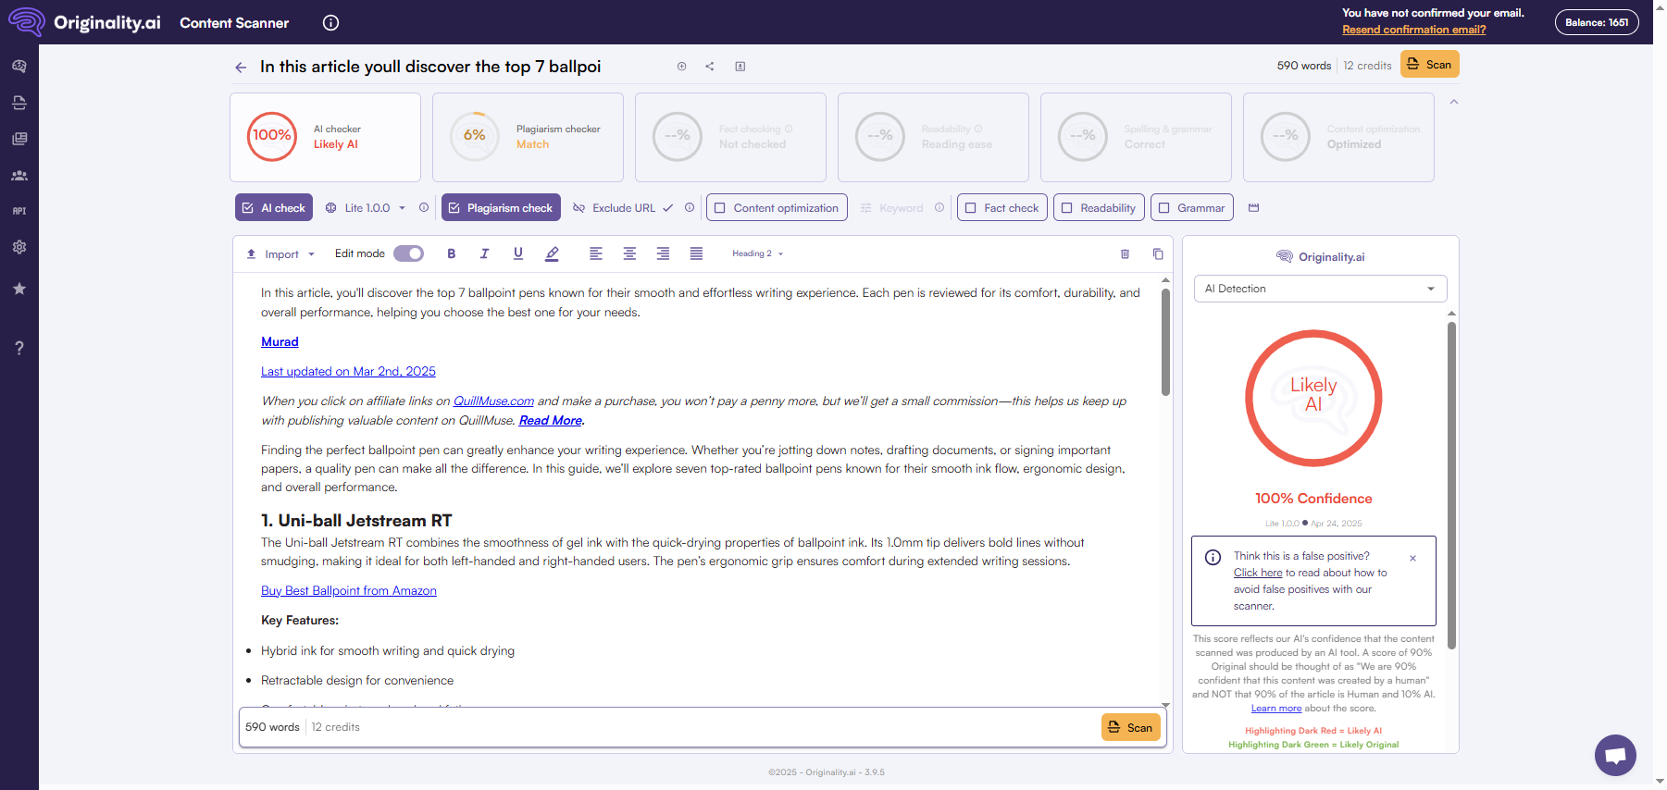Select the Content optimization result card
This screenshot has height=790, width=1667.
1338,137
